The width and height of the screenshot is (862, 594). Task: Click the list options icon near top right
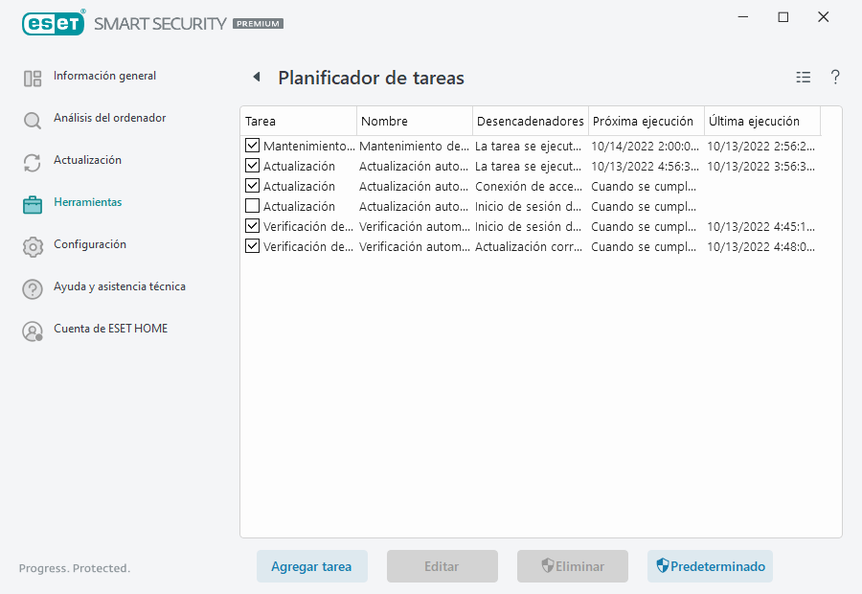803,77
